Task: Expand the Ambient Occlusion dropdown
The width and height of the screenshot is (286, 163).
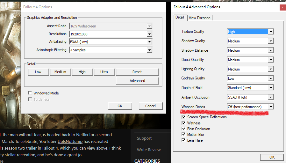Action: click(x=250, y=97)
